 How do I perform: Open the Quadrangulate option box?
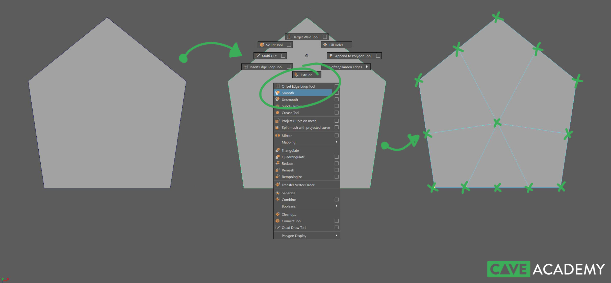click(336, 157)
